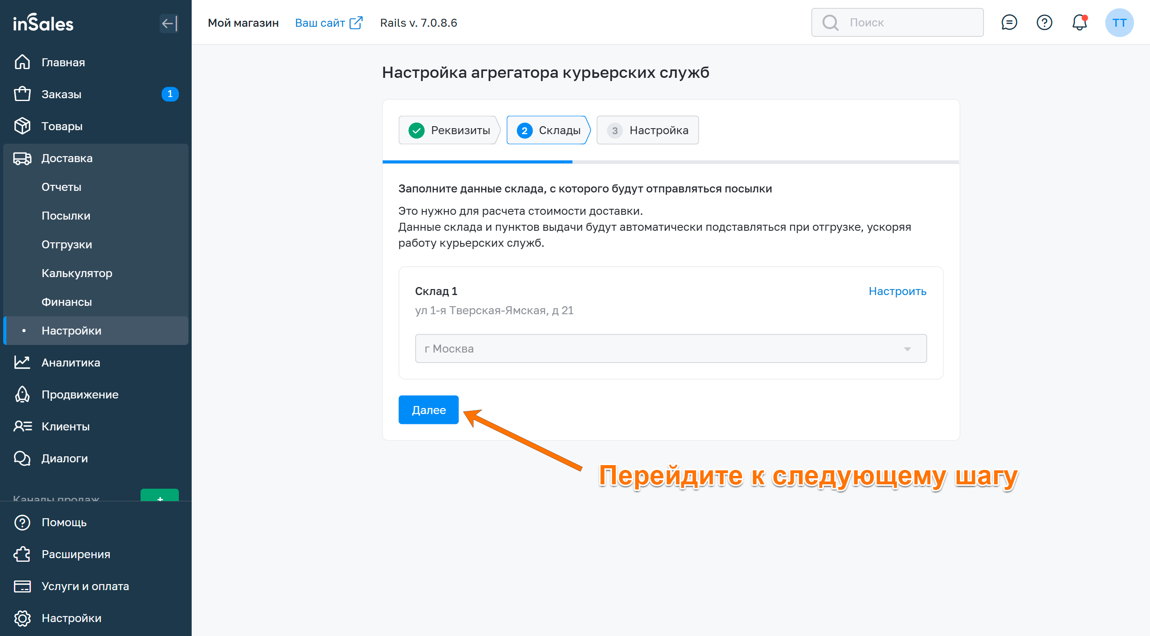This screenshot has width=1150, height=636.
Task: Open the notifications bell
Action: pos(1079,22)
